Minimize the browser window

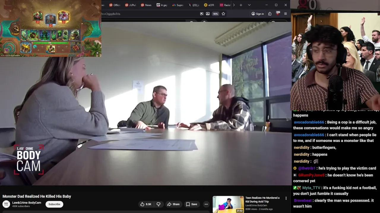point(266,5)
